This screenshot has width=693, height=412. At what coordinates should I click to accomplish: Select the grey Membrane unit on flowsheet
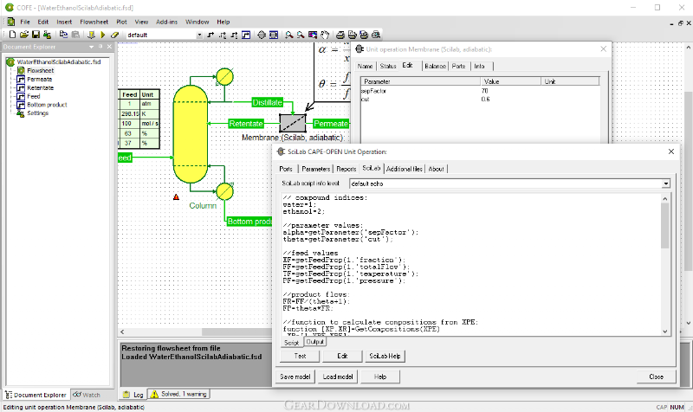point(293,123)
